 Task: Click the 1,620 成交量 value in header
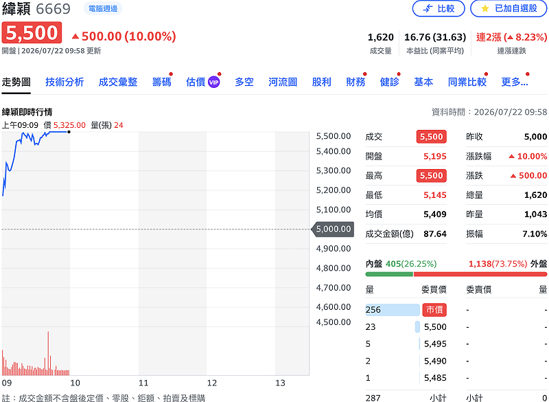tap(381, 37)
